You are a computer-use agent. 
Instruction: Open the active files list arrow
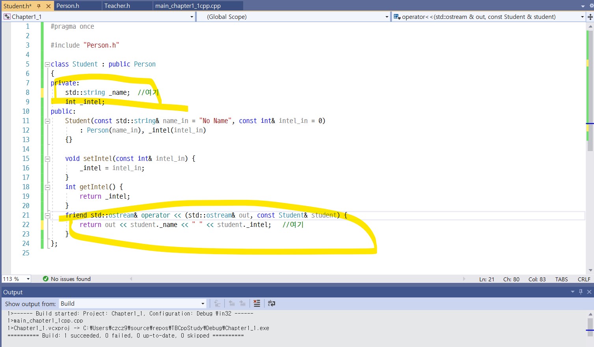[x=583, y=6]
